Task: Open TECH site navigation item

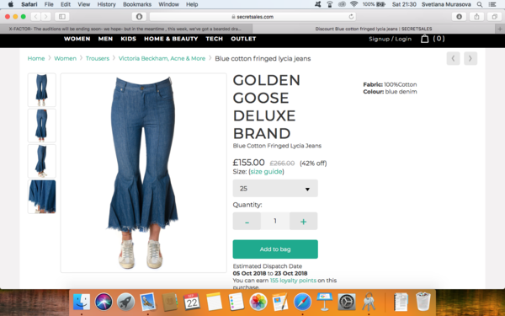Action: click(214, 39)
